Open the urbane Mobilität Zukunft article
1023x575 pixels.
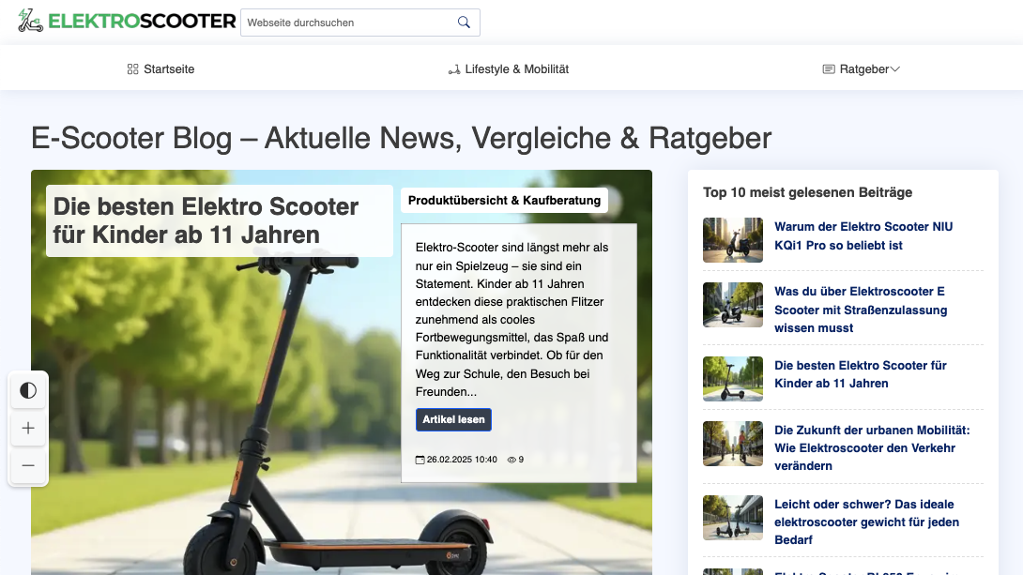875,447
